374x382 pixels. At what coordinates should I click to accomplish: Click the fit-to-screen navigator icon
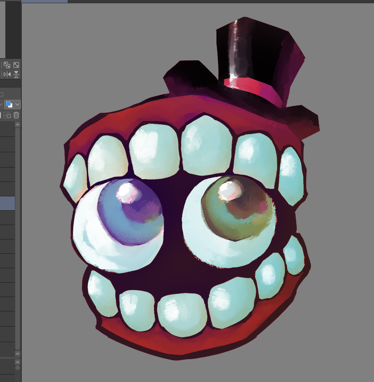tap(16, 65)
